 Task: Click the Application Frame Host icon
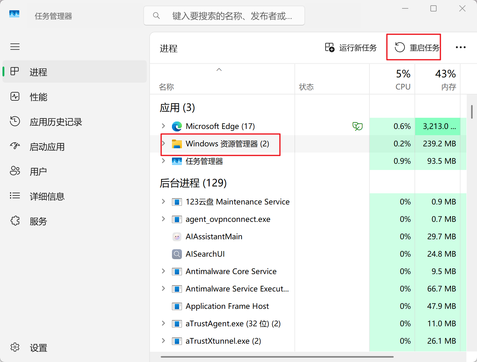pyautogui.click(x=177, y=306)
